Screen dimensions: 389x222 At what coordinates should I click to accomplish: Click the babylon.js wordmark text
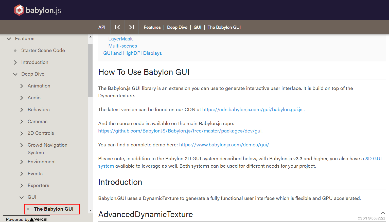[43, 10]
